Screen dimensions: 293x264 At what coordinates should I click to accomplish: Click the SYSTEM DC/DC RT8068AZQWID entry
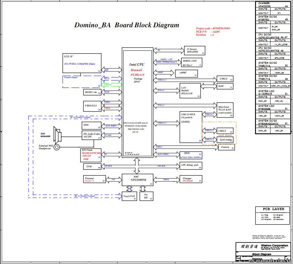273,122
